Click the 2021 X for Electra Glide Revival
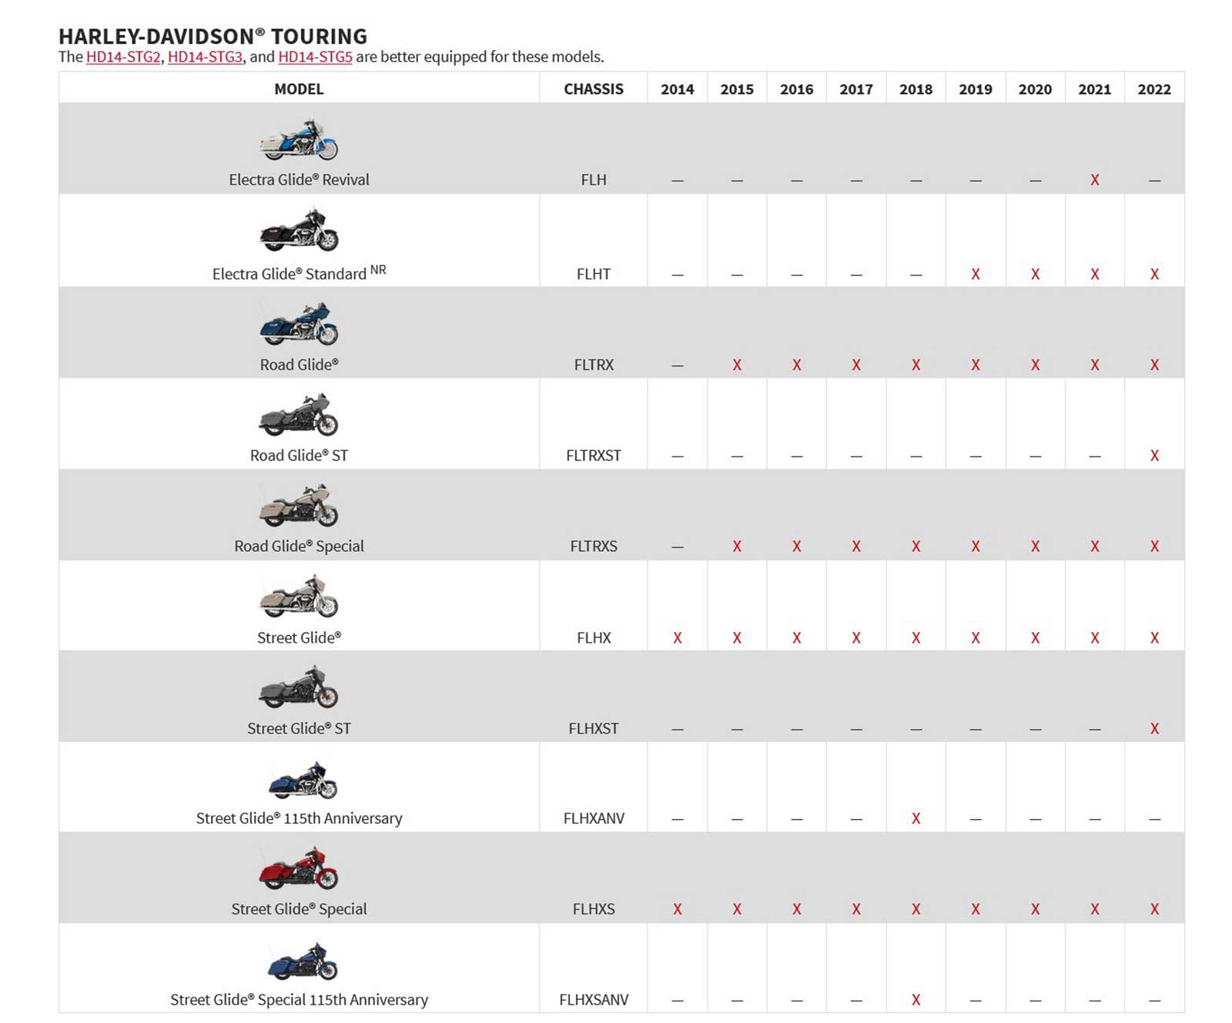 [x=1095, y=180]
